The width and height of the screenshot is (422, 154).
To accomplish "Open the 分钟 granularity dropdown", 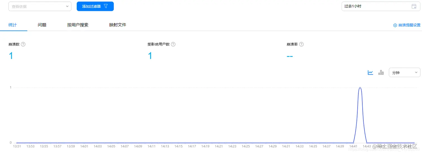I will pos(404,72).
